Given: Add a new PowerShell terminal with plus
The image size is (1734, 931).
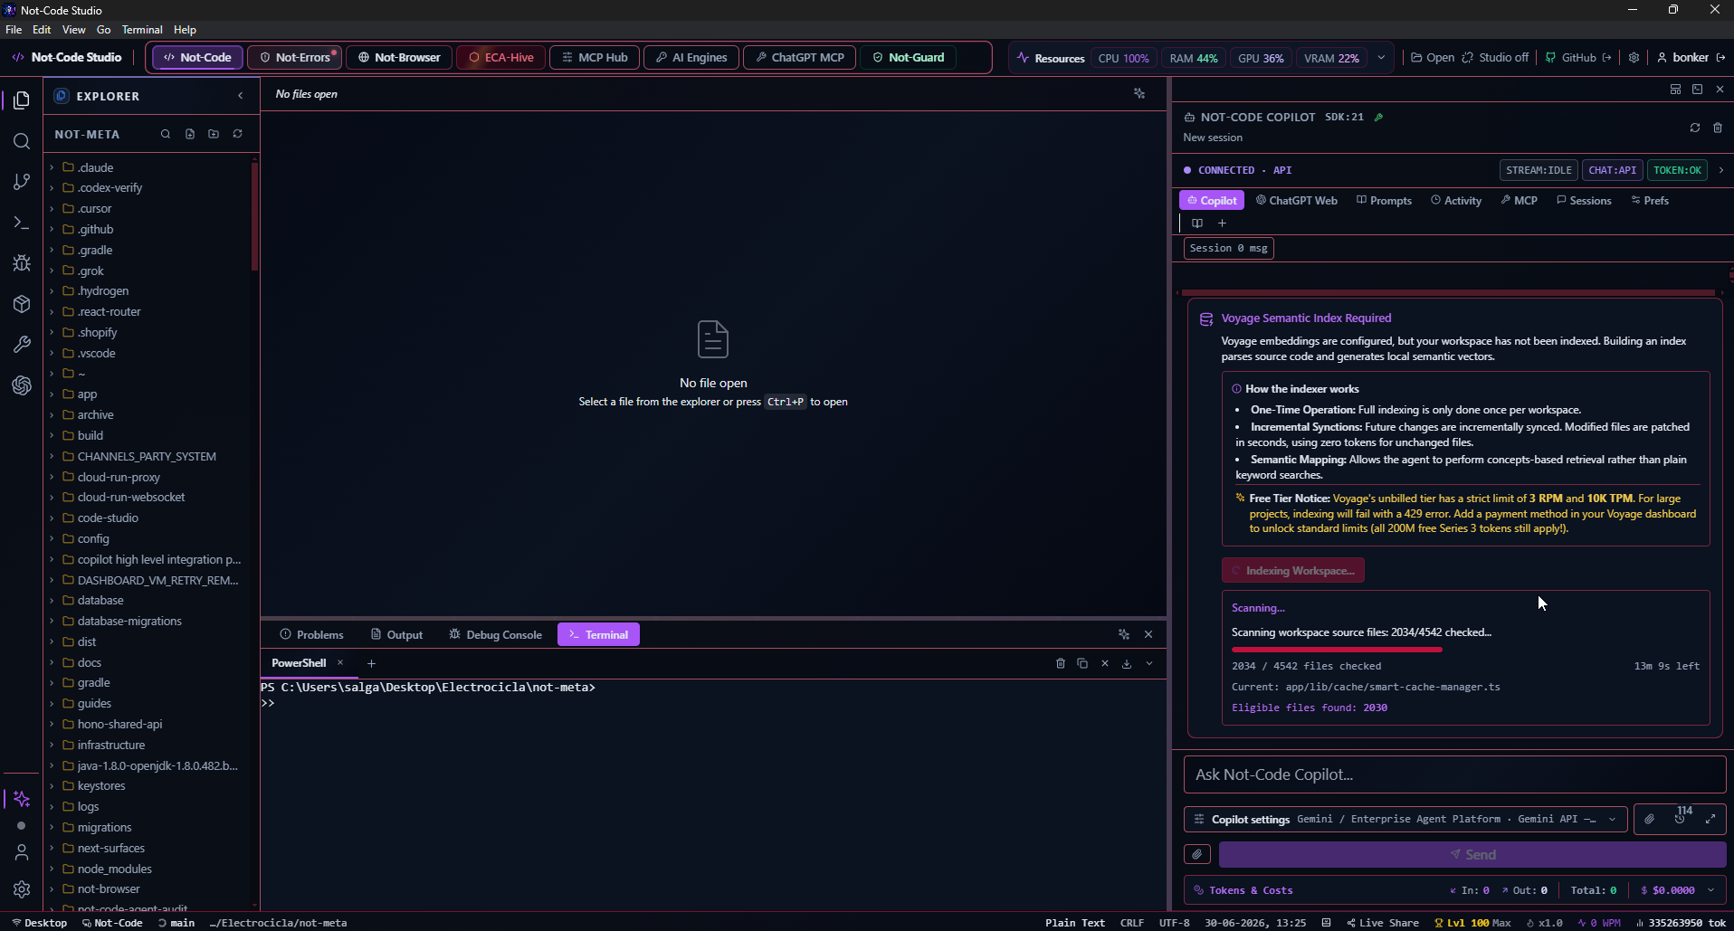Looking at the screenshot, I should click(x=371, y=663).
